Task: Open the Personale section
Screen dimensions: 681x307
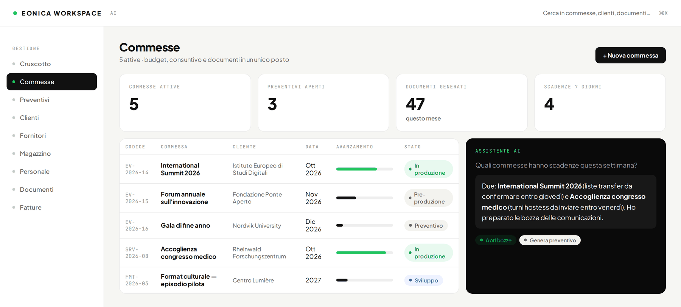Action: (52, 172)
